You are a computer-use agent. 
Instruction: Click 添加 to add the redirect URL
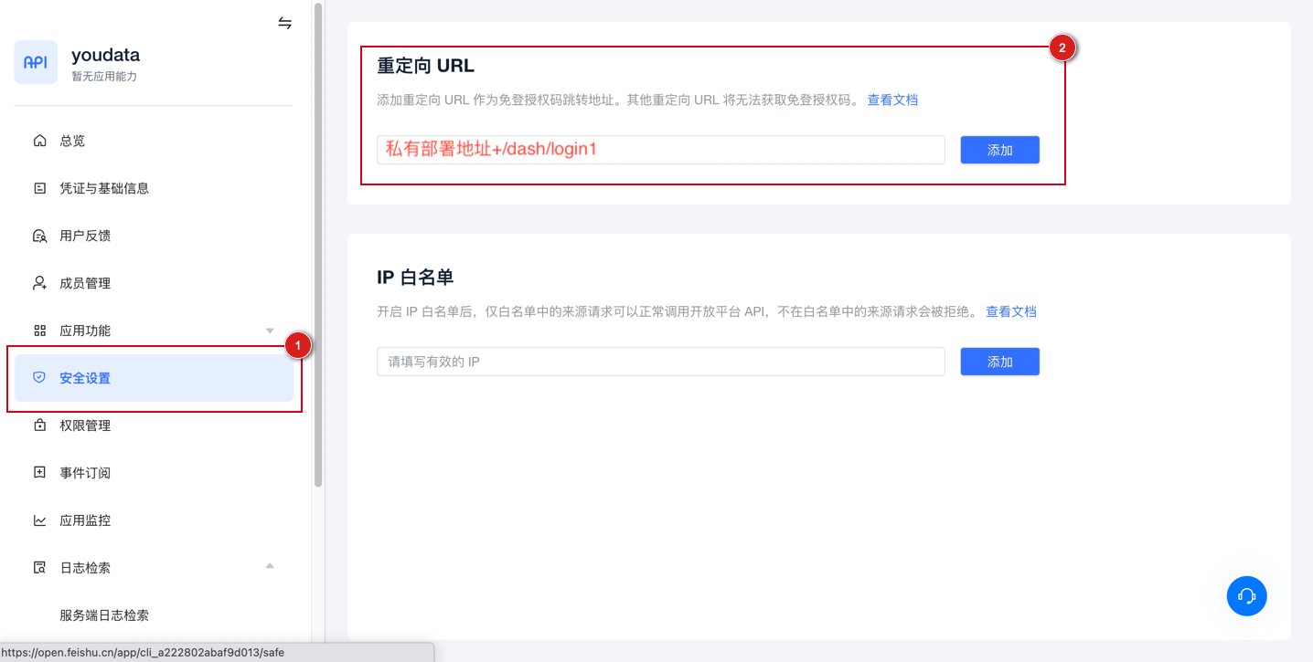[999, 150]
